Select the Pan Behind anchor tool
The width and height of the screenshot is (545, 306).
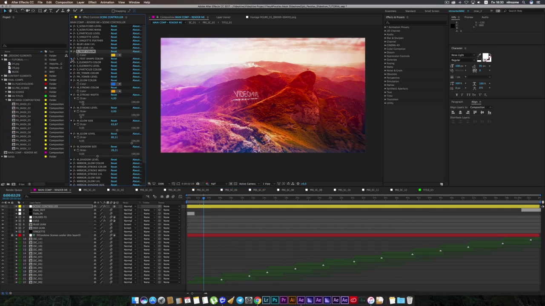point(33,11)
